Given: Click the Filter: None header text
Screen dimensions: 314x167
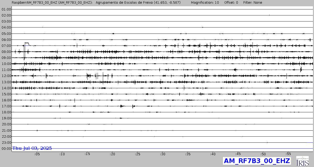Looking at the screenshot, I should [253, 2].
